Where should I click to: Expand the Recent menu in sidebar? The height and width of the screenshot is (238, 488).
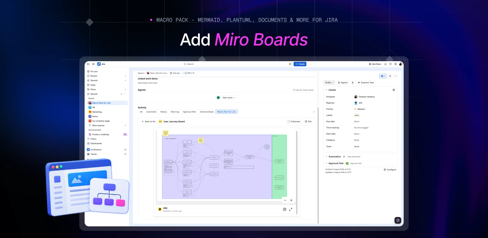tap(125, 76)
